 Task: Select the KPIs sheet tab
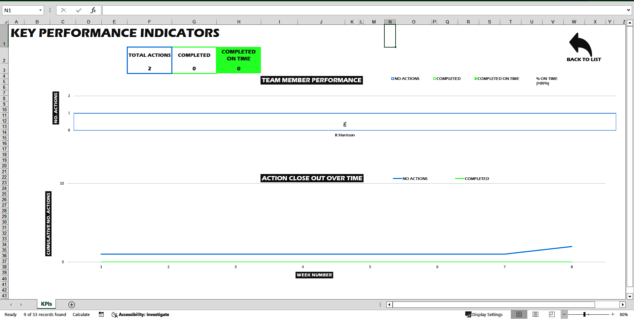point(46,304)
